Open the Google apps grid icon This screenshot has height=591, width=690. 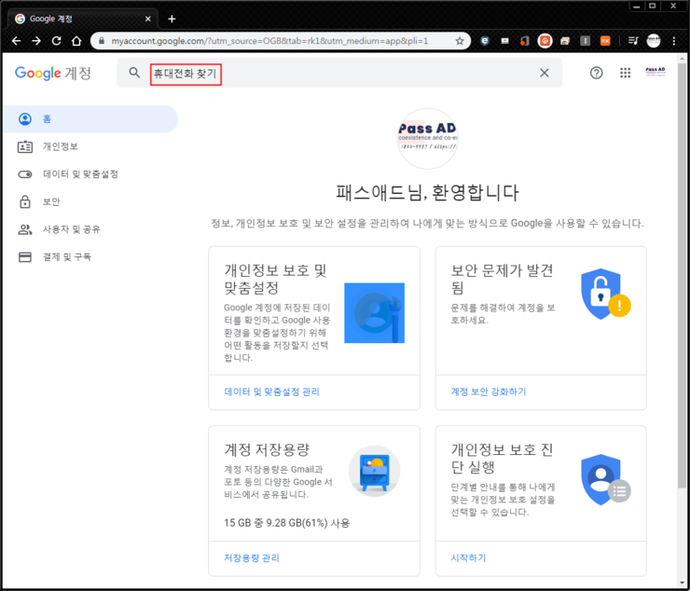626,73
